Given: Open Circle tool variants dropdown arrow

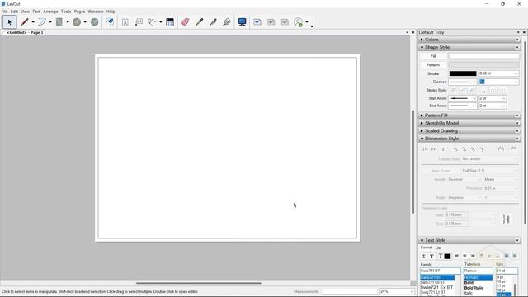Looking at the screenshot, I should coord(85,22).
